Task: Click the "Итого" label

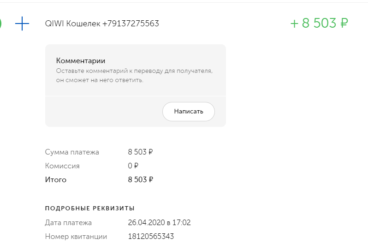Action: click(56, 180)
